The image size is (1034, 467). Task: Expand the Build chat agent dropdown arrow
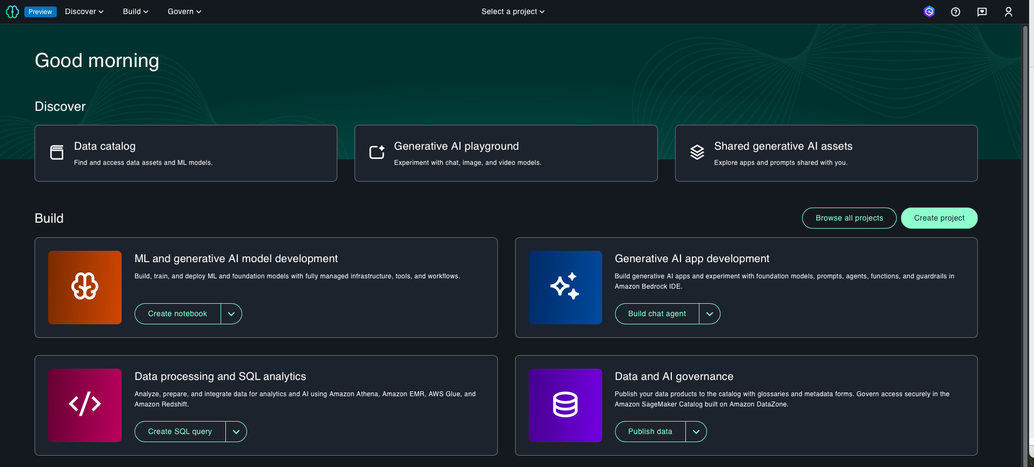(x=709, y=313)
